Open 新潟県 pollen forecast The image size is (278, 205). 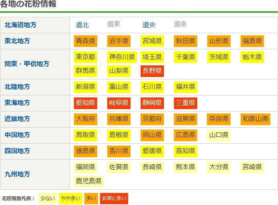click(86, 87)
